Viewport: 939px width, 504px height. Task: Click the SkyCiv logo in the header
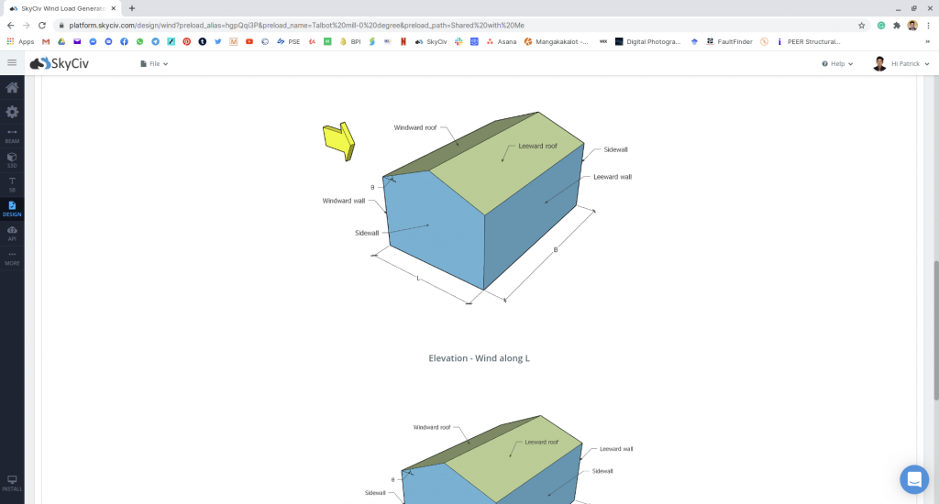[60, 63]
